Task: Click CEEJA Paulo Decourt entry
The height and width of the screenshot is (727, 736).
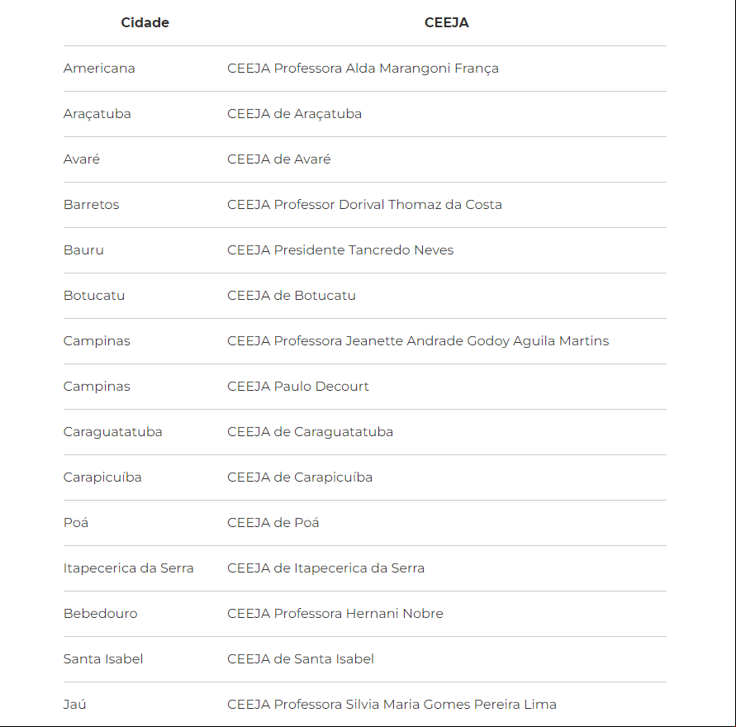Action: tap(298, 387)
